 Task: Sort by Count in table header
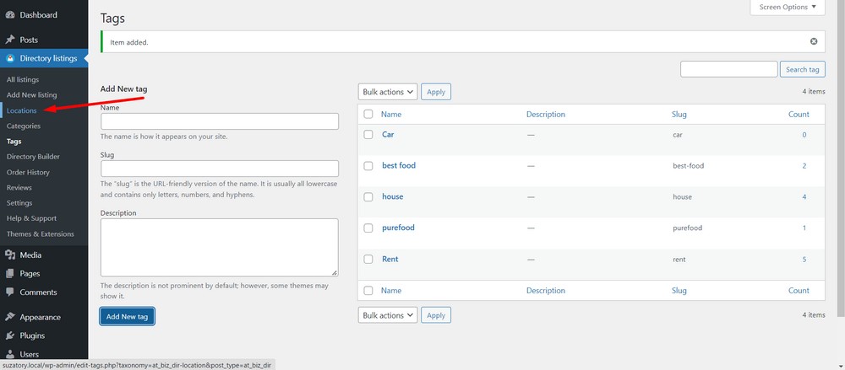[799, 114]
